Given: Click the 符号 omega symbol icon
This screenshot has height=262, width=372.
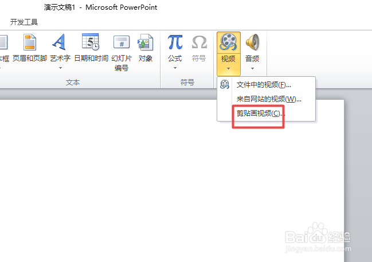Looking at the screenshot, I should tap(199, 42).
